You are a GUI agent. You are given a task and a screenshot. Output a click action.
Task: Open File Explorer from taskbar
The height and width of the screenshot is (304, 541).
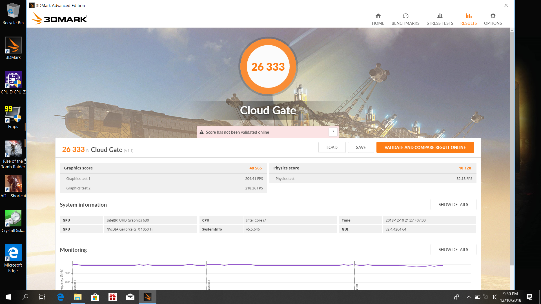tap(78, 297)
